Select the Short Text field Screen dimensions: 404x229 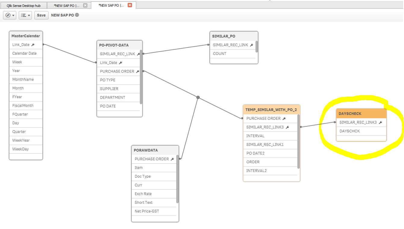pos(154,203)
